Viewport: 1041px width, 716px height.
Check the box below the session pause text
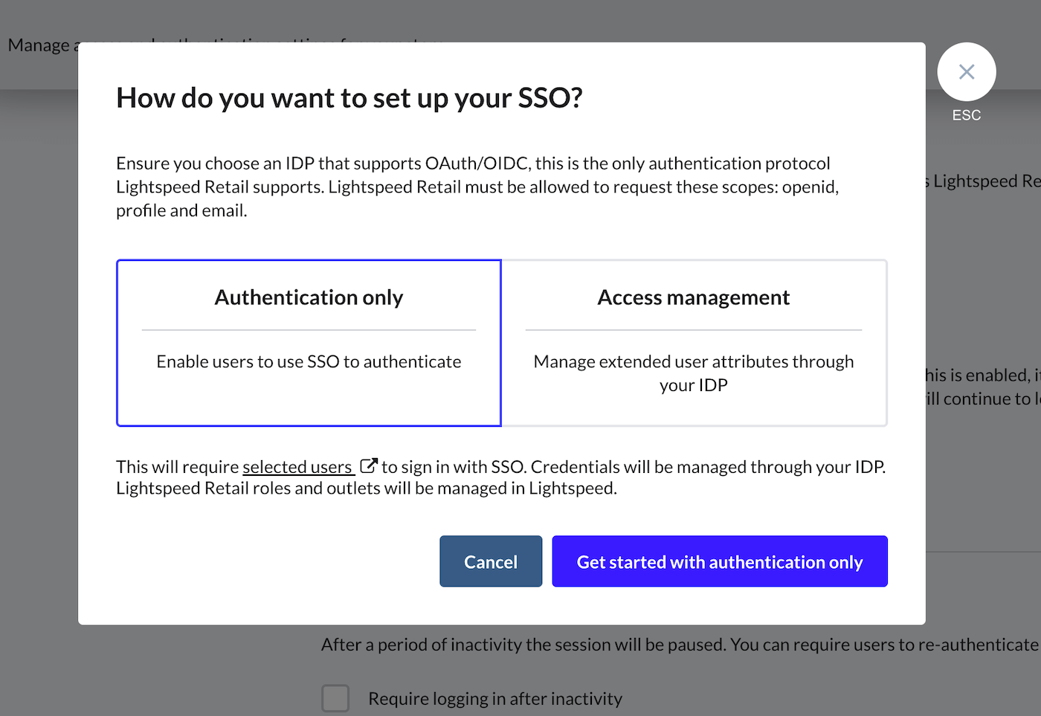click(x=335, y=698)
